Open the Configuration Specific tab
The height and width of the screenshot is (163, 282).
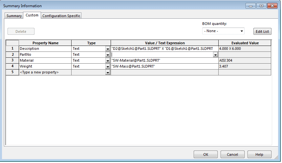point(61,16)
